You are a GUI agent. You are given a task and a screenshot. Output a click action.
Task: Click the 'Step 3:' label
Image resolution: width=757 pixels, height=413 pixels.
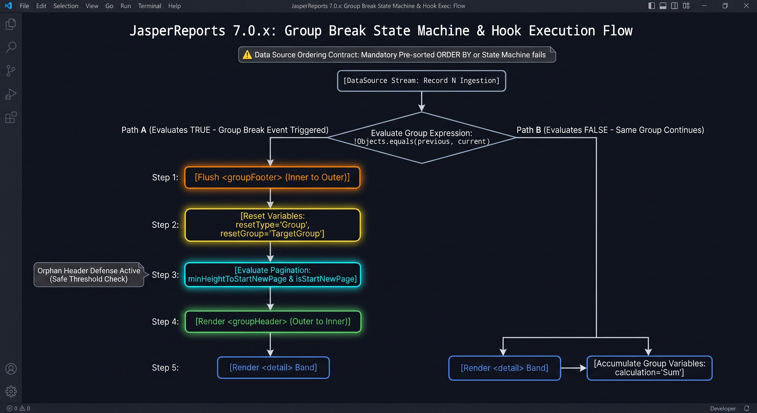(x=165, y=275)
